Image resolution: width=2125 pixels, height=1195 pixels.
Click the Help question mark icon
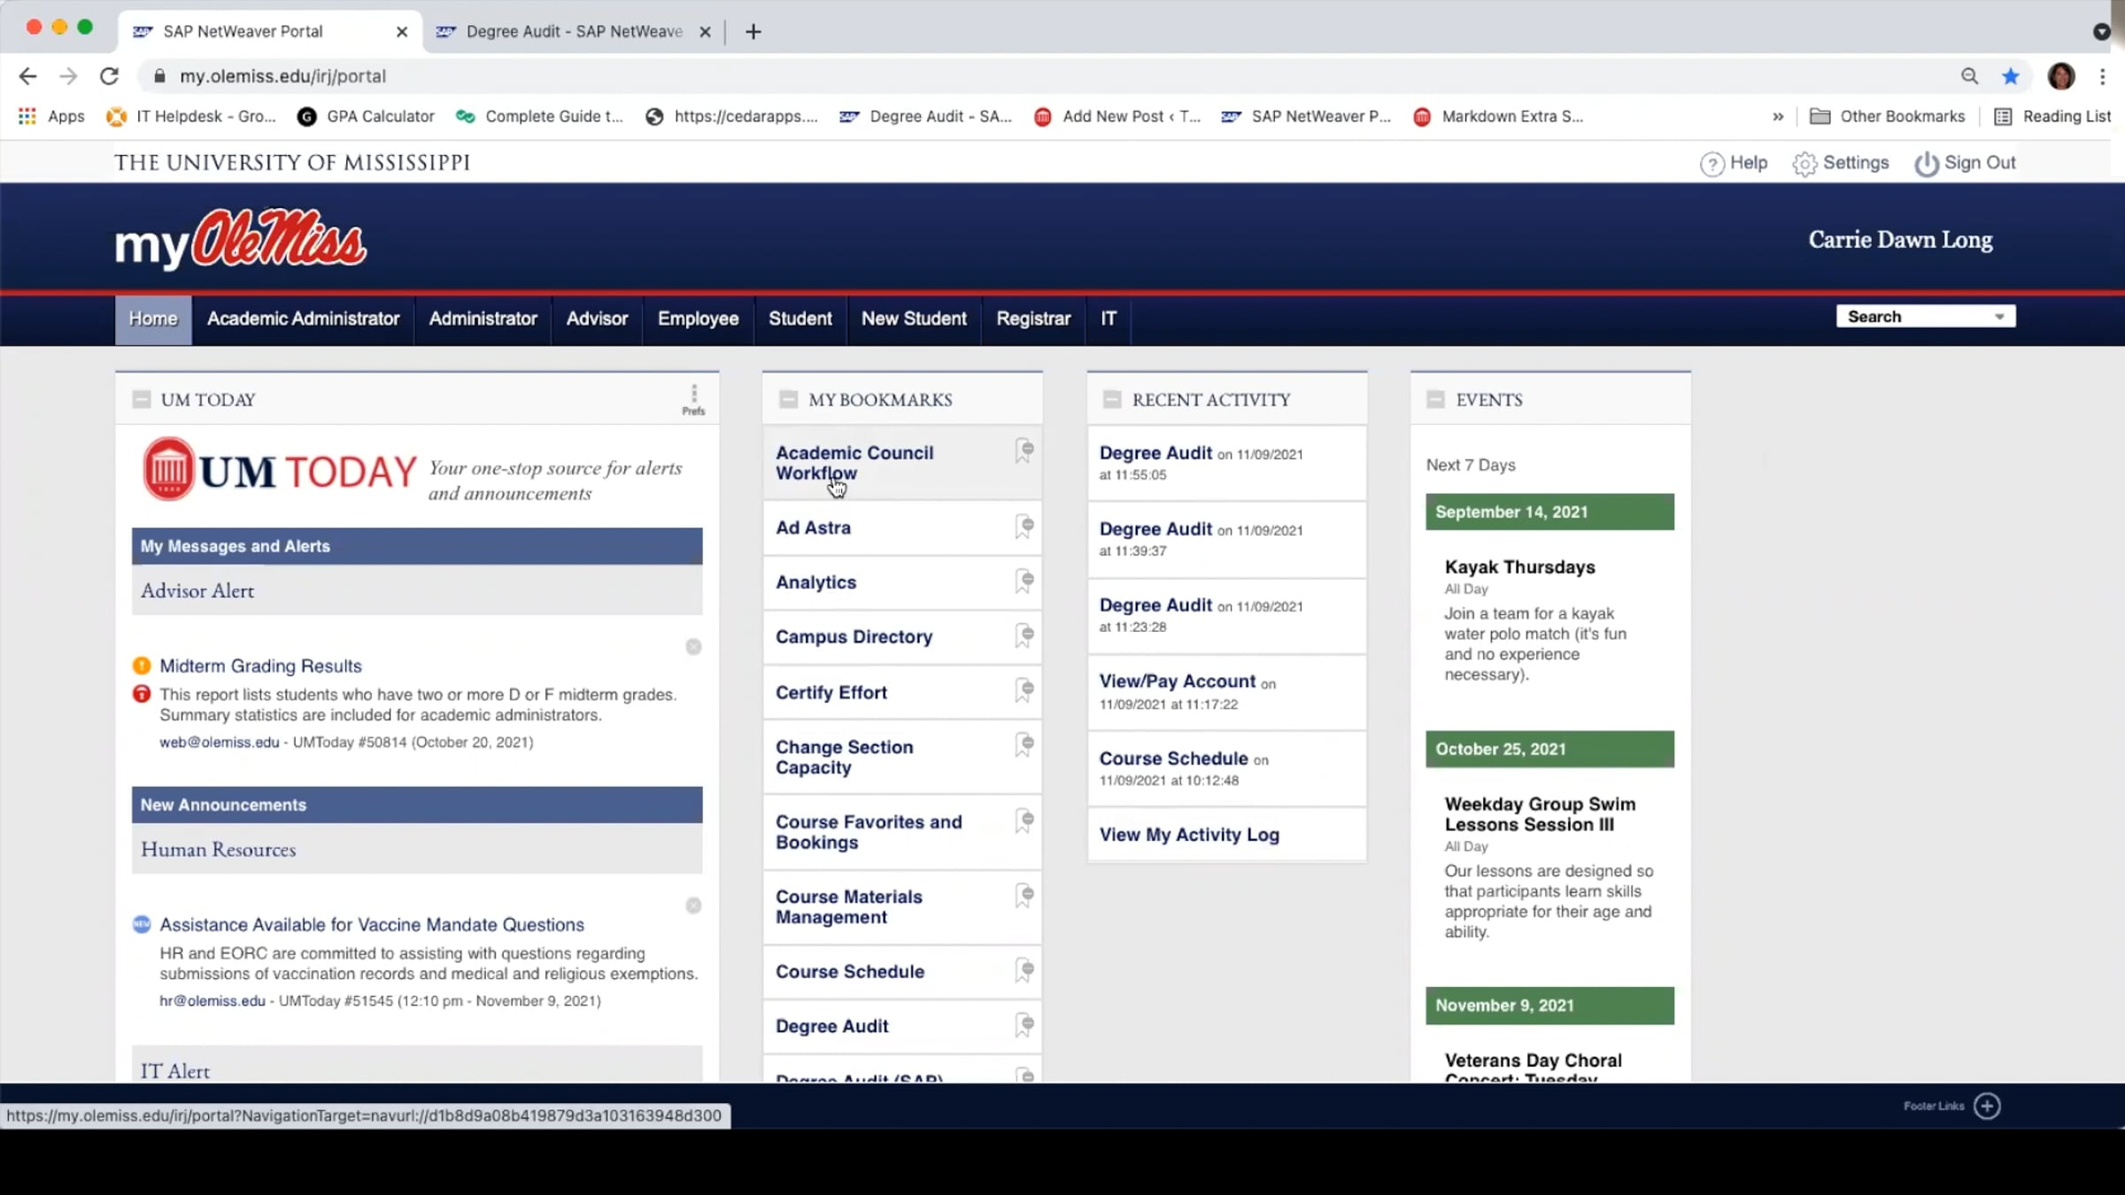[x=1712, y=164]
